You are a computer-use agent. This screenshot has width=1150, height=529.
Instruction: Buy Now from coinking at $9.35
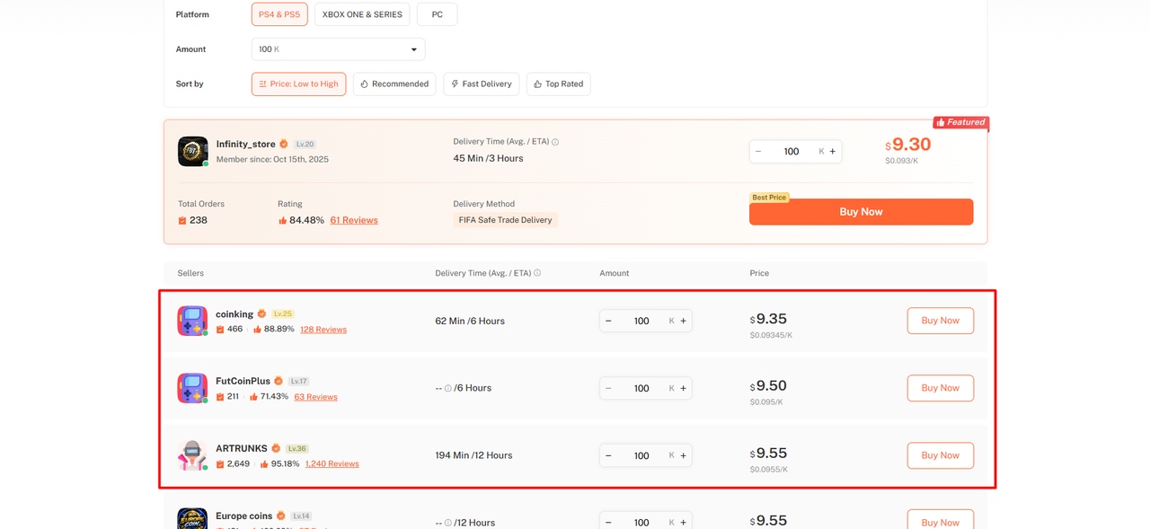click(x=940, y=321)
